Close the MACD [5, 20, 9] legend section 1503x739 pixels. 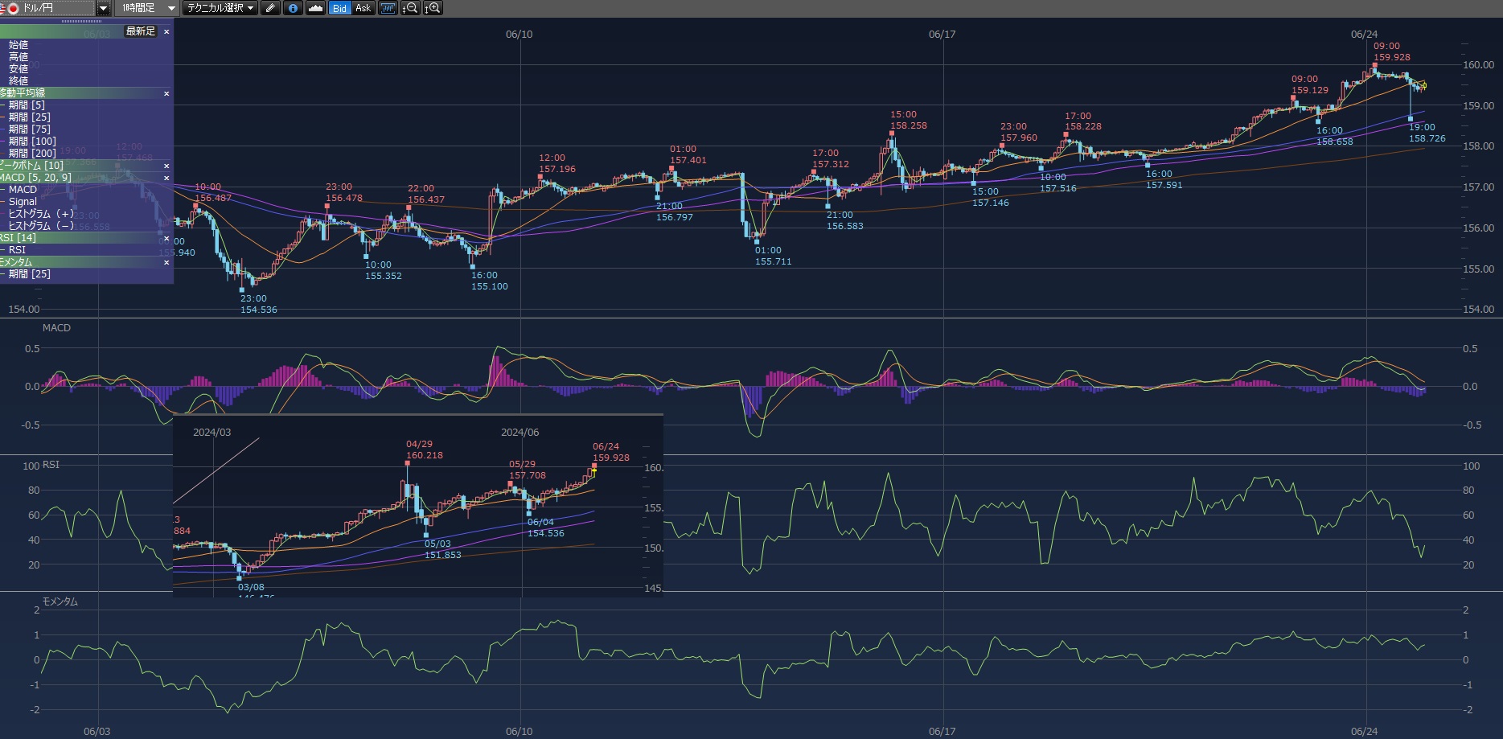click(166, 178)
